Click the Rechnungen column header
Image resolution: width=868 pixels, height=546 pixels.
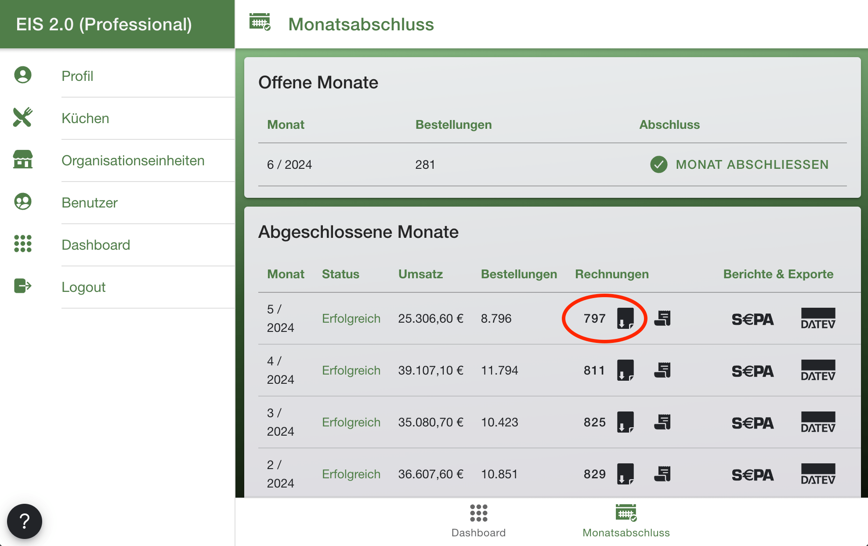(x=612, y=274)
